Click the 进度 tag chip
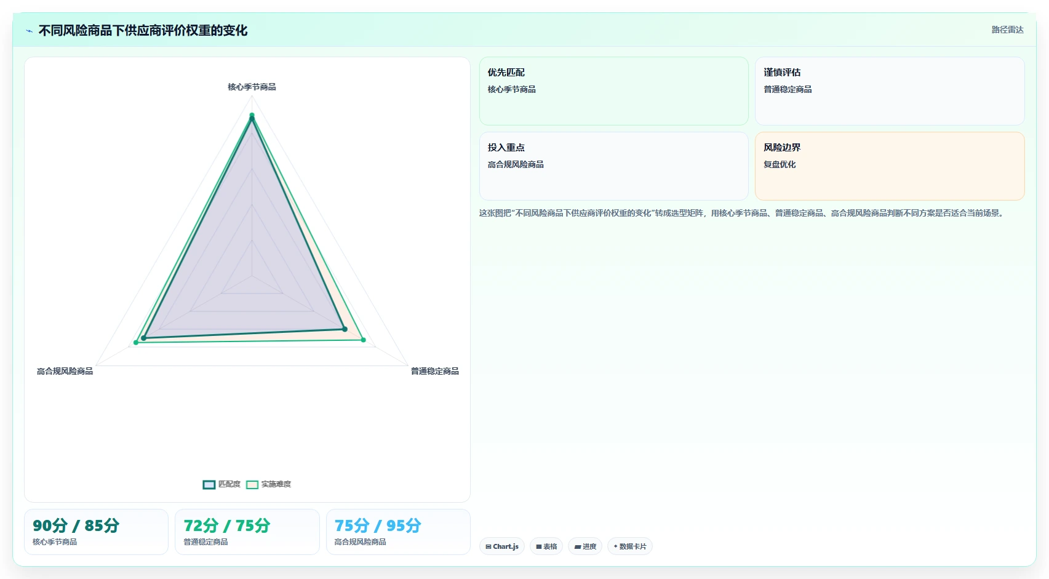This screenshot has width=1049, height=579. (x=585, y=546)
